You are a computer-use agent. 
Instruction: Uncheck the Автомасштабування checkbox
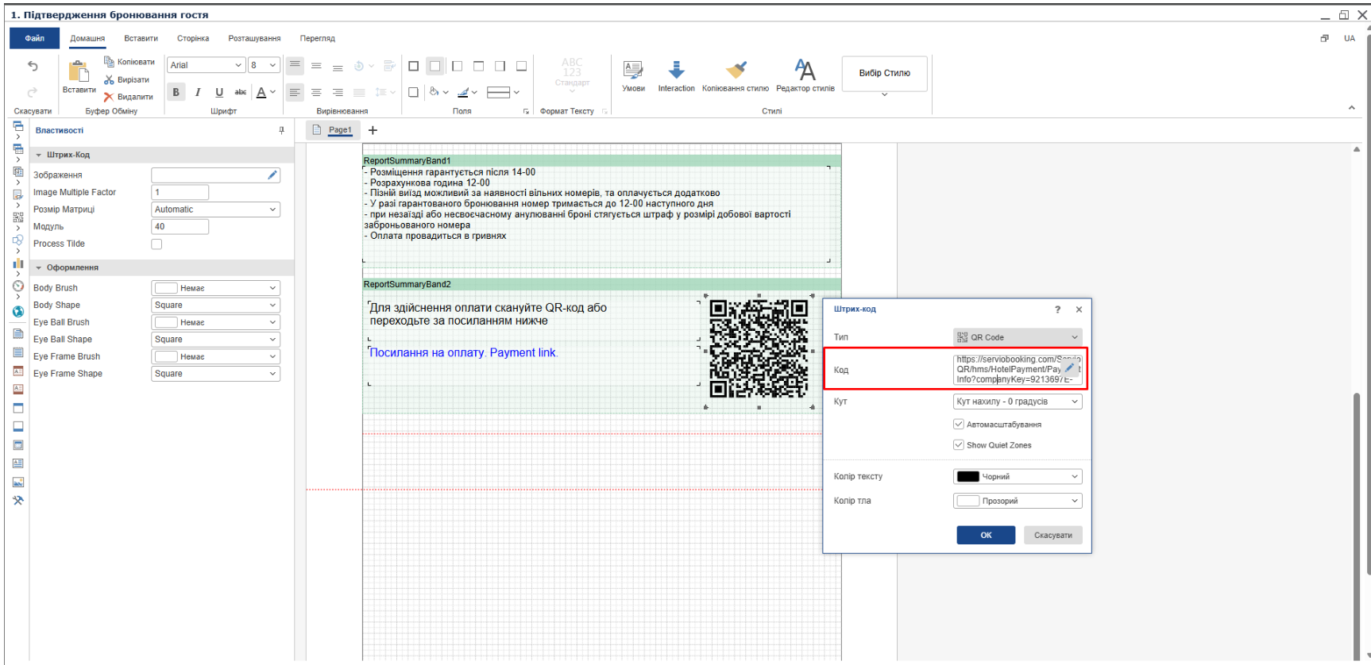[959, 425]
